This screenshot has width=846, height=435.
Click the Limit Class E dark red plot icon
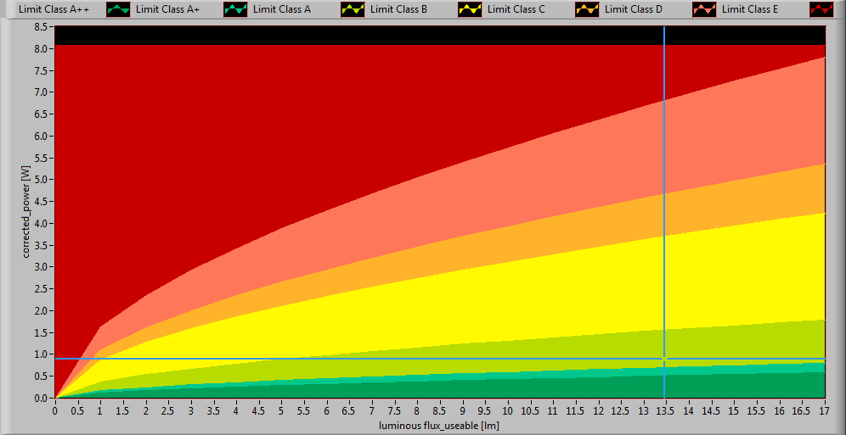[822, 9]
